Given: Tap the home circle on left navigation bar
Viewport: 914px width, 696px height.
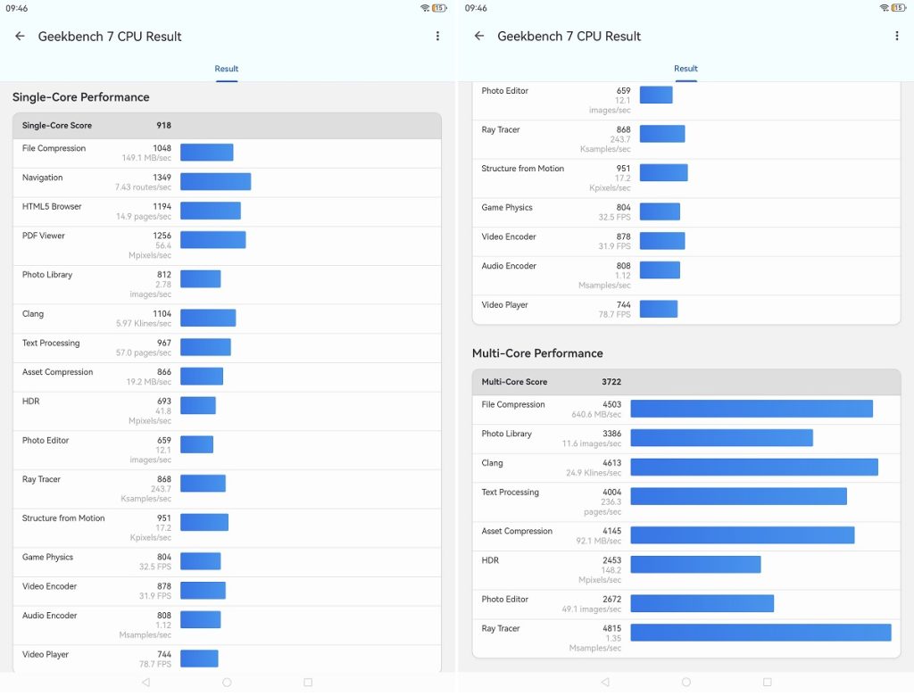Looking at the screenshot, I should pos(227,682).
